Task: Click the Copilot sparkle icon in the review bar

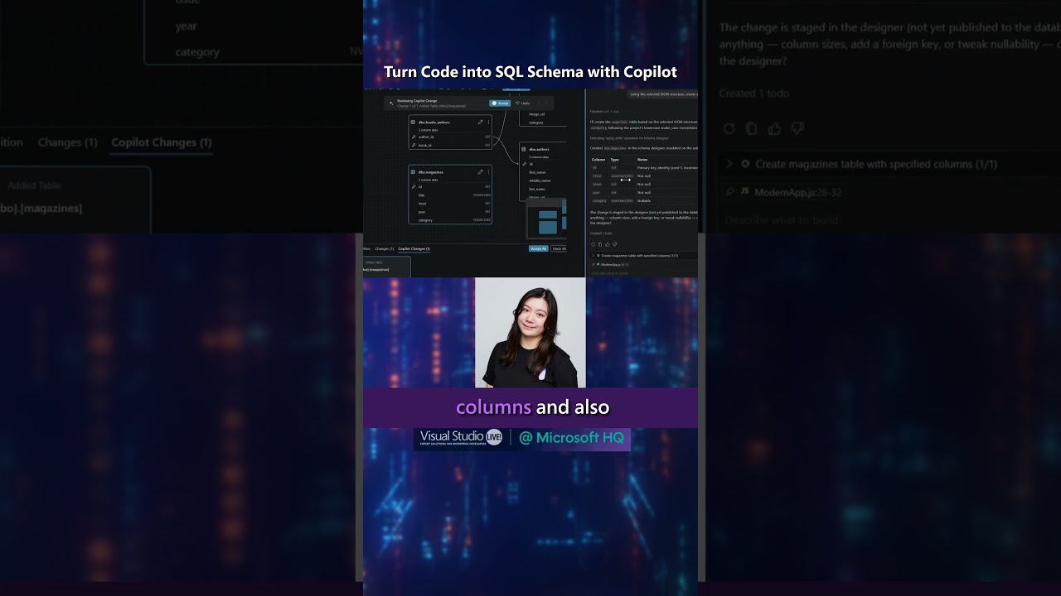Action: tap(391, 103)
